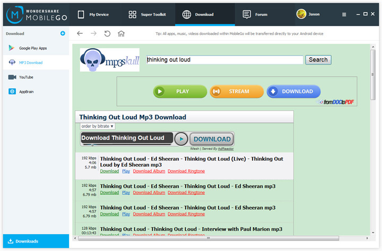
Task: Add new download source plus icon
Action: click(63, 33)
